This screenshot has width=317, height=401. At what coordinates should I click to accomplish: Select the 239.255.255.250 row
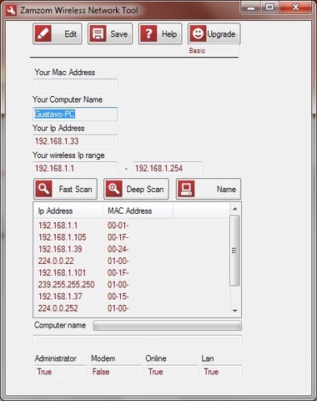coord(132,285)
